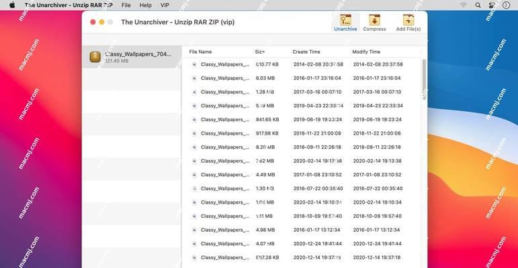Click modify time 2018-10-09 19:57:40
This screenshot has height=268, width=518.
click(378, 216)
